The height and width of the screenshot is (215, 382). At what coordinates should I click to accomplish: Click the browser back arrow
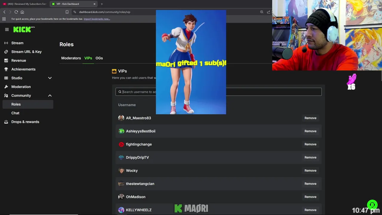coord(4,12)
